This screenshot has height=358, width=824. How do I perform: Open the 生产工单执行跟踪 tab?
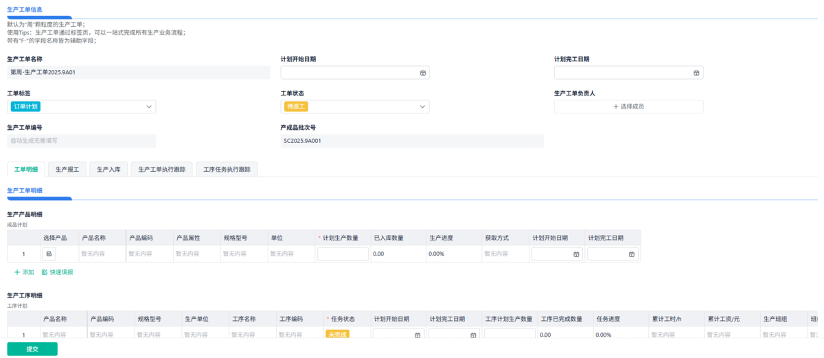pos(162,169)
